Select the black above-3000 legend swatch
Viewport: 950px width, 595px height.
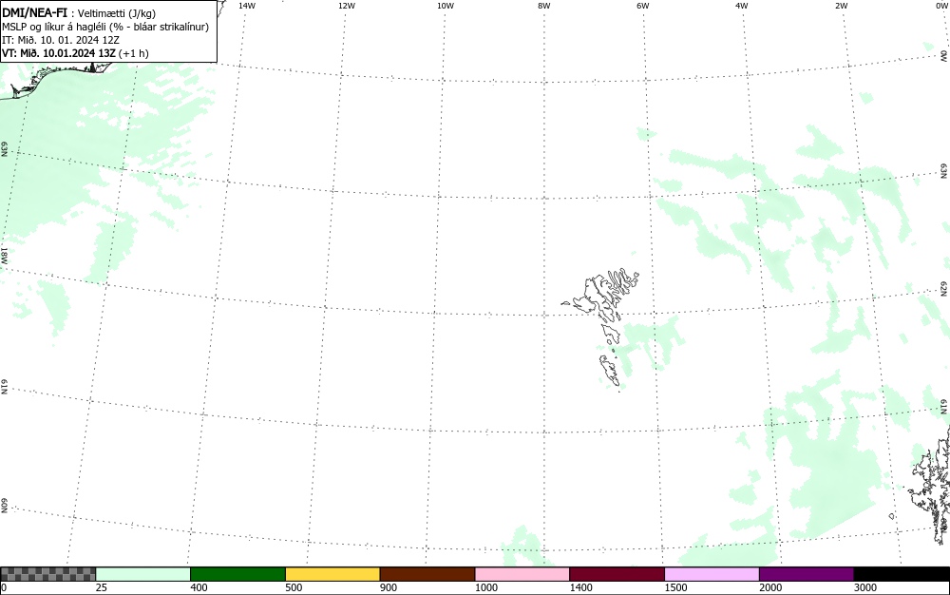[x=902, y=574]
